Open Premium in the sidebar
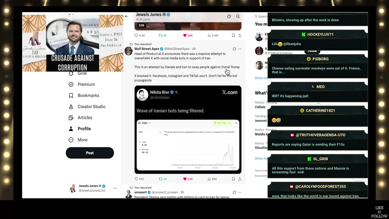This screenshot has height=219, width=389. click(x=81, y=84)
